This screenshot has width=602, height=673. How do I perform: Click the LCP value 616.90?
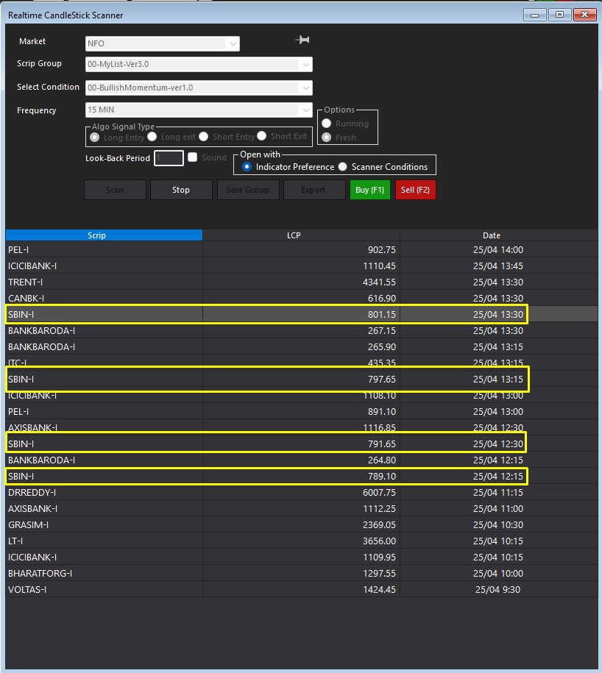click(x=382, y=299)
